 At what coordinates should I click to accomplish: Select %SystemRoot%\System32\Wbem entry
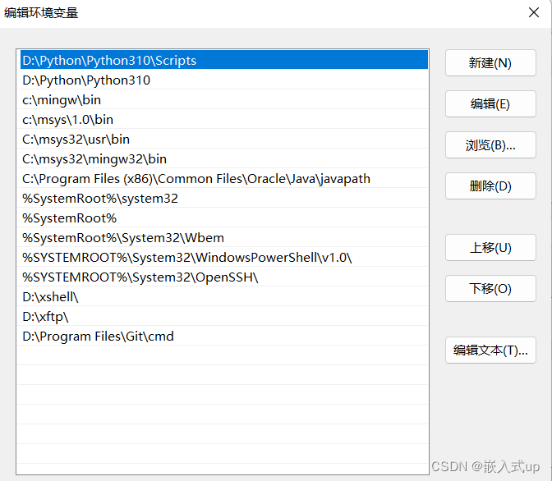224,237
